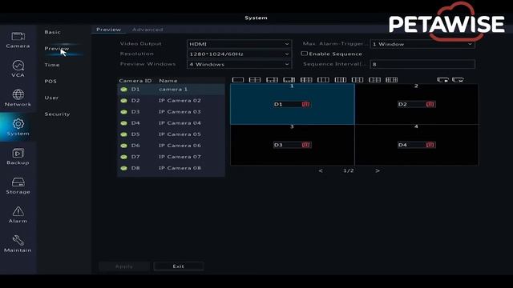This screenshot has height=288, width=513.
Task: Open the Basic settings menu item
Action: point(52,32)
